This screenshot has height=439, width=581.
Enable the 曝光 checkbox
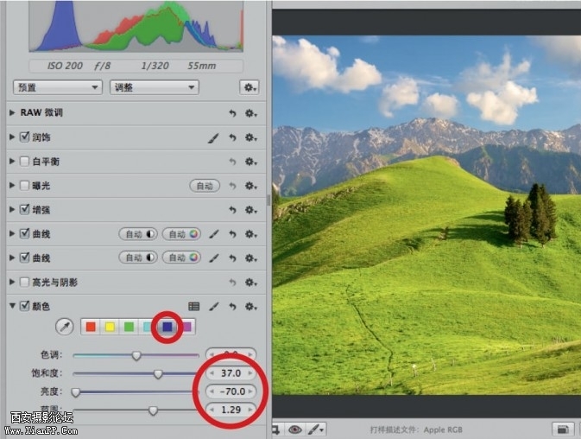click(24, 186)
